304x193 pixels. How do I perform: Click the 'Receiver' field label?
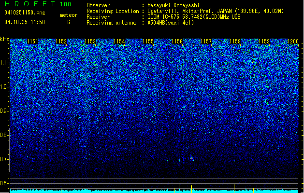pos(98,17)
